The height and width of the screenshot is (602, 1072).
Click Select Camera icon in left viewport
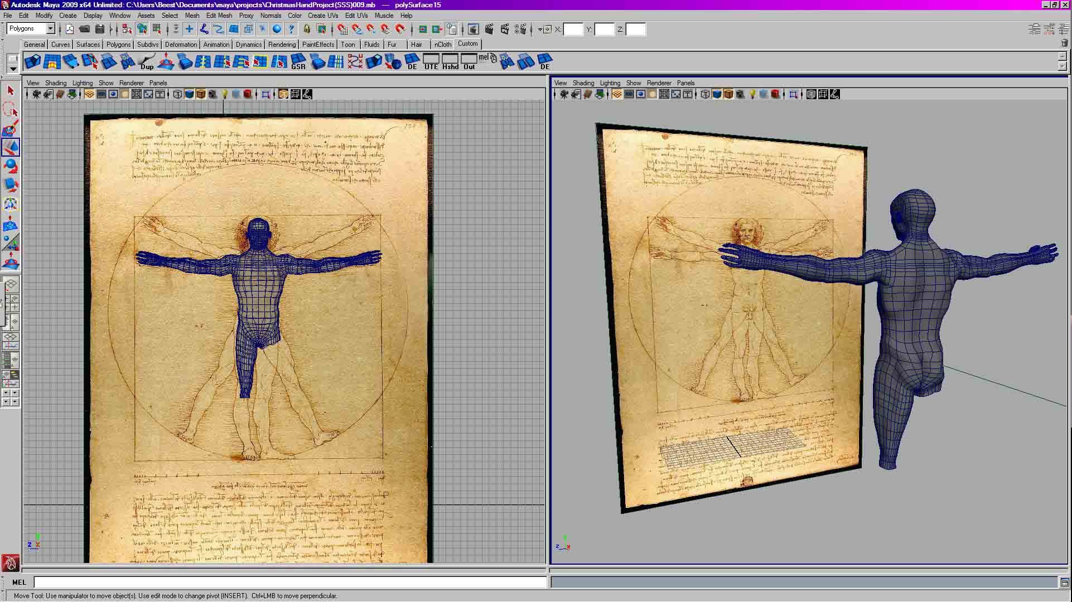(x=36, y=94)
